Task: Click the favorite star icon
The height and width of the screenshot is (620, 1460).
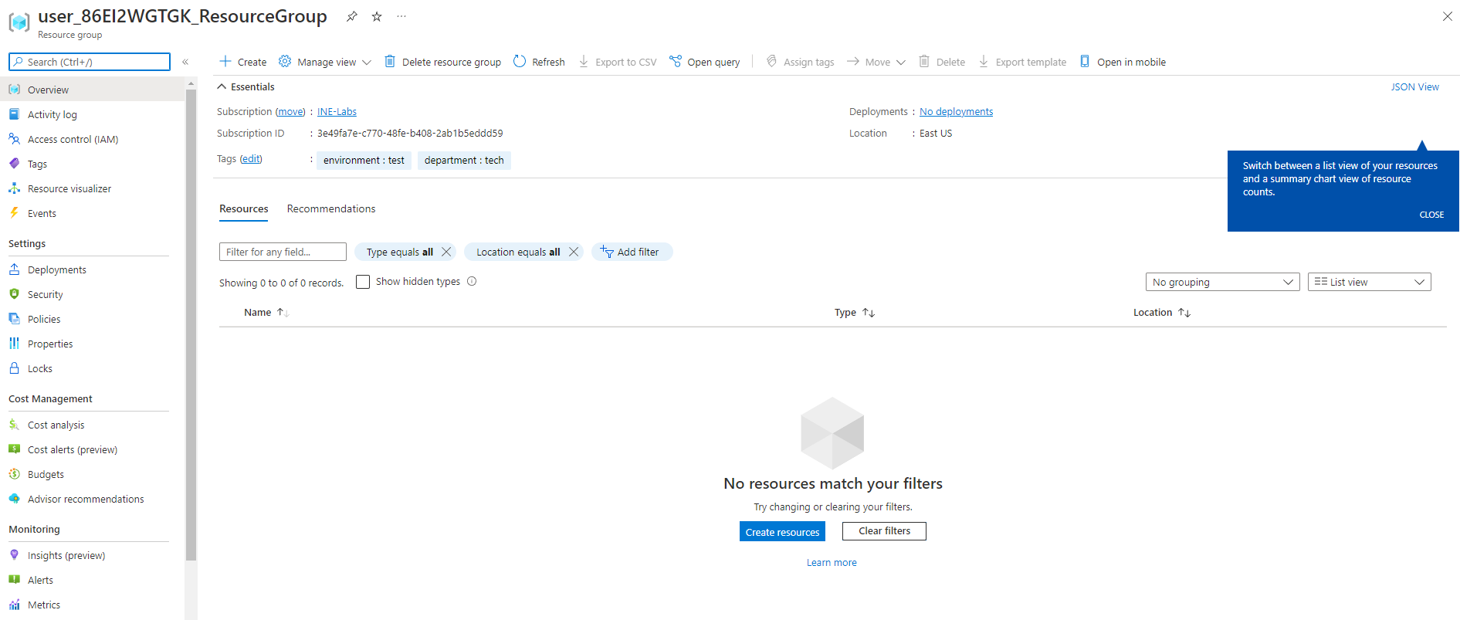Action: [377, 16]
